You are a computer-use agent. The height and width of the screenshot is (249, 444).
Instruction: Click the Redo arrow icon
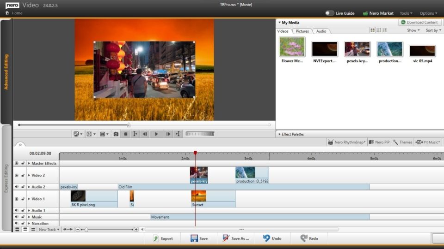pos(304,238)
